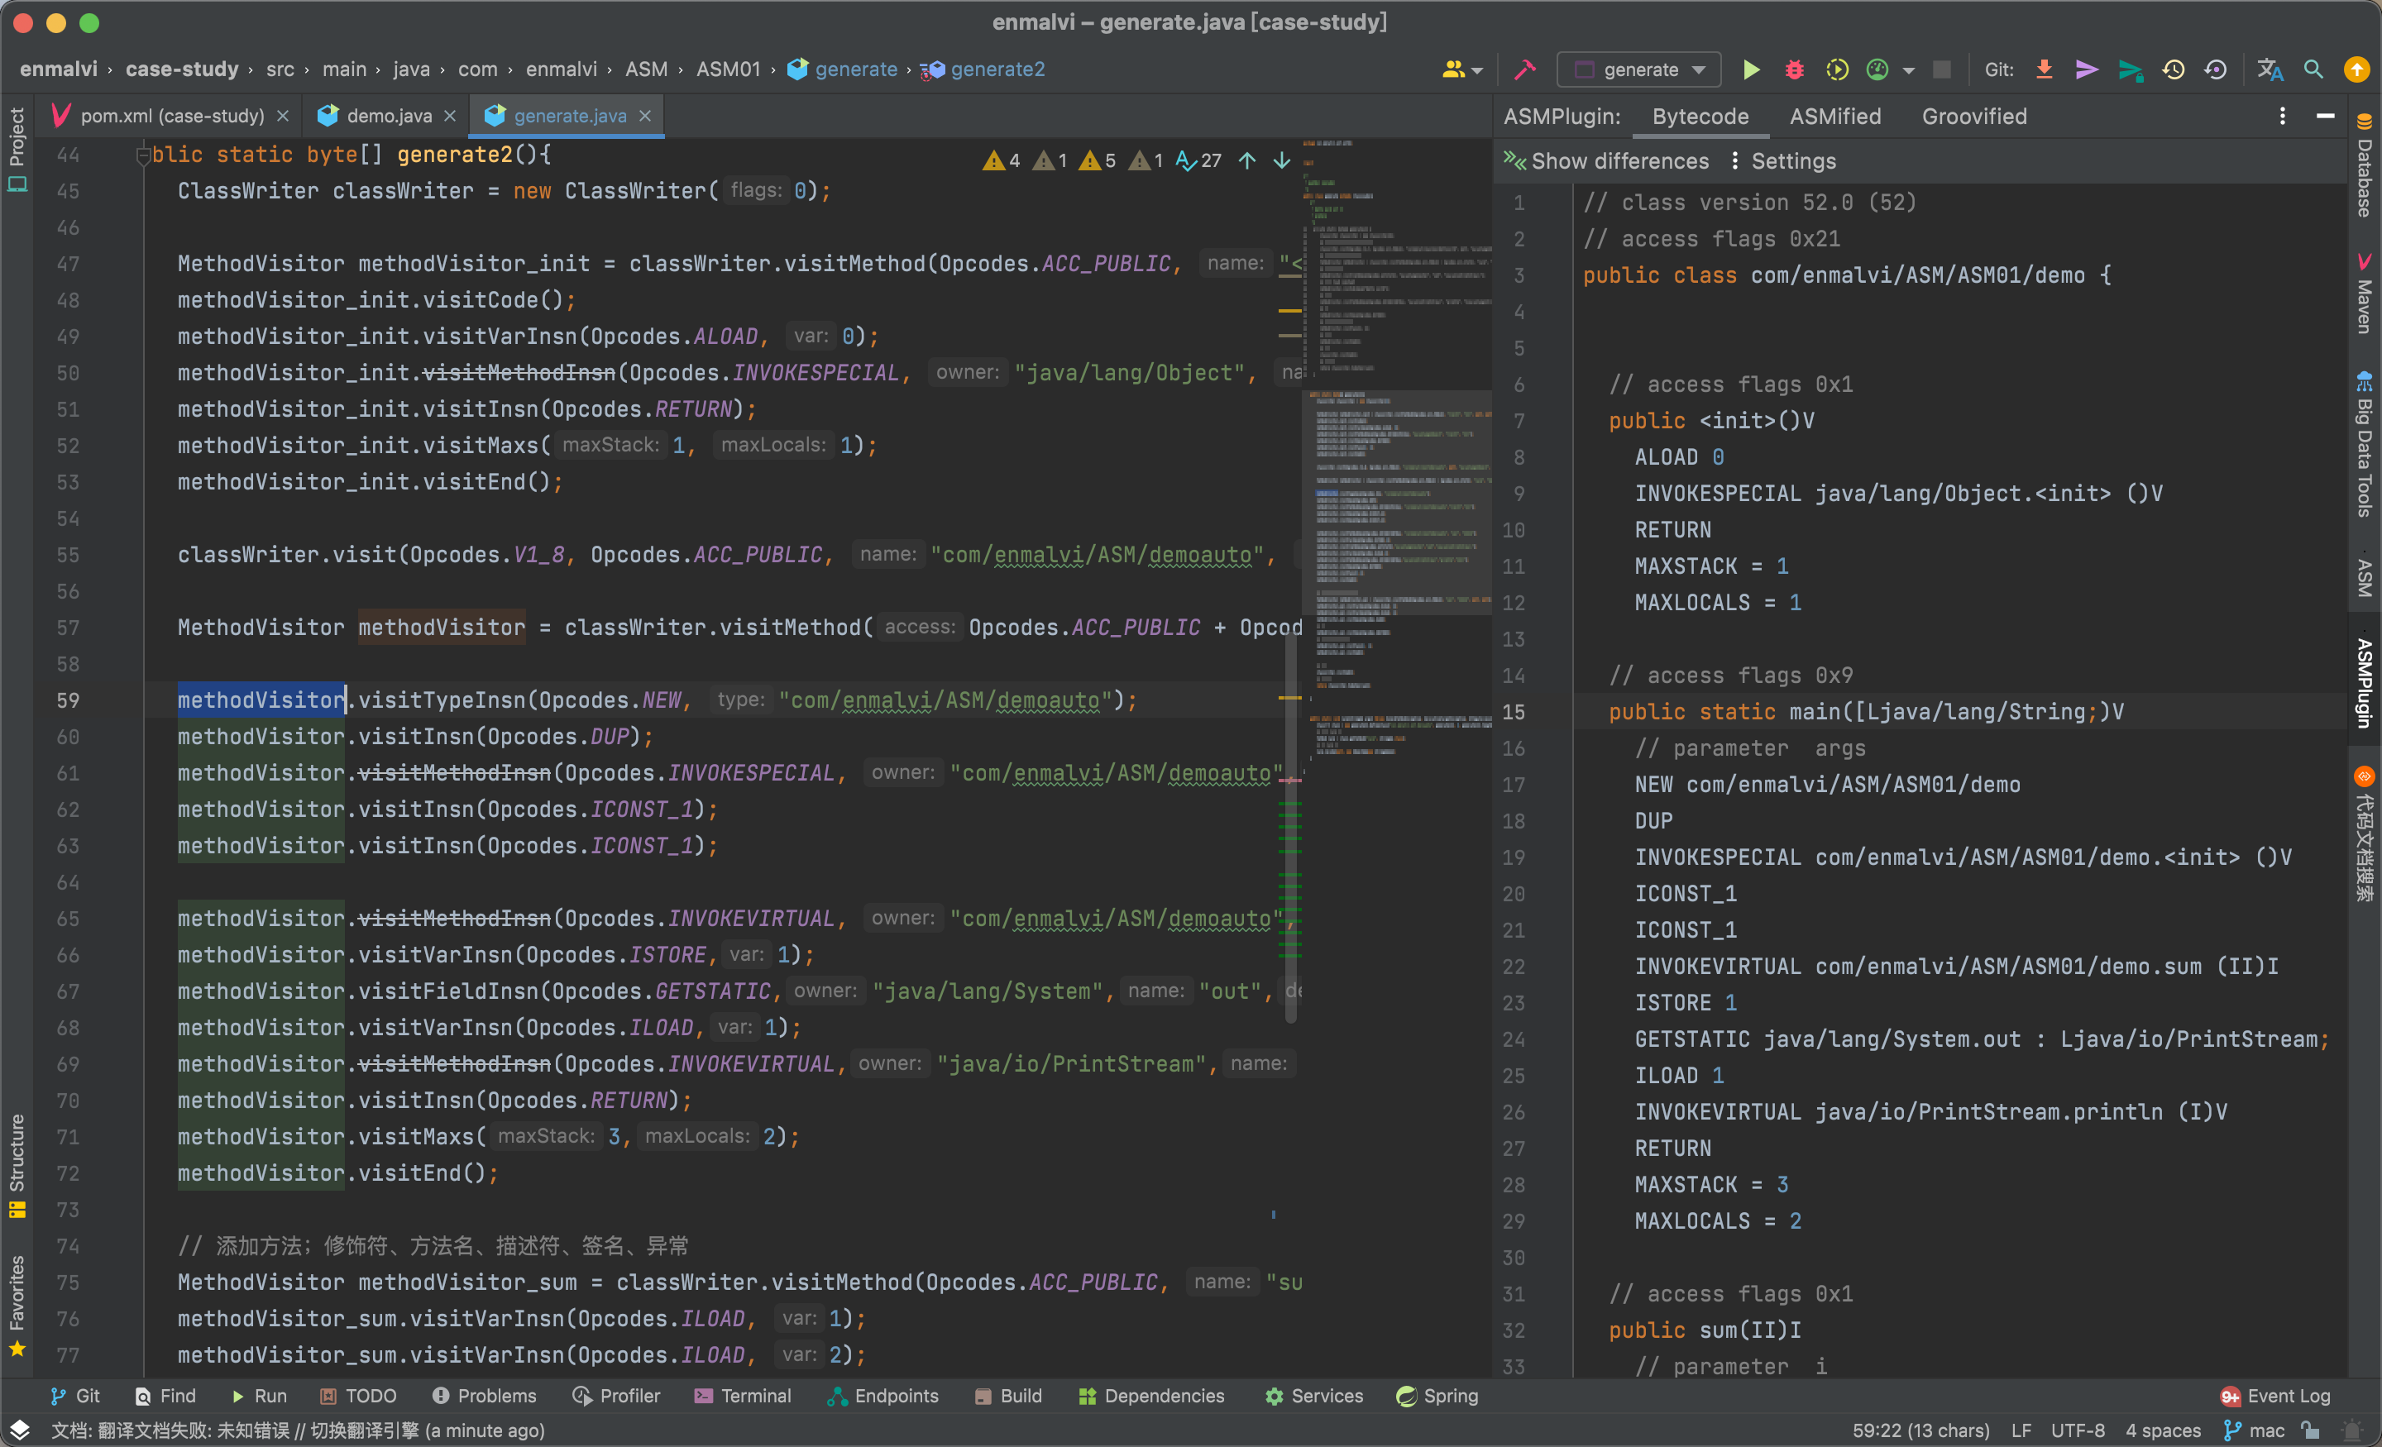Toggle the Maven side panel
2382x1447 pixels.
click(x=2364, y=294)
